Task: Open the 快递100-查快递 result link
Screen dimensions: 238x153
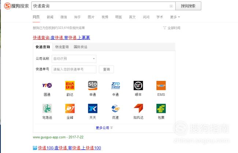Action: (x=70, y=148)
